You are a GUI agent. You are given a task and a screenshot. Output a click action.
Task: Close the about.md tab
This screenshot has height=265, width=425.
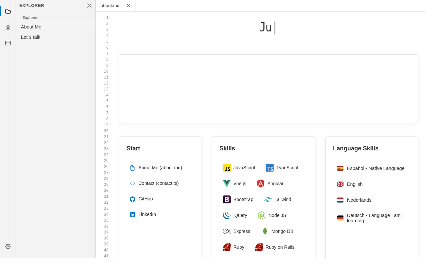128,6
